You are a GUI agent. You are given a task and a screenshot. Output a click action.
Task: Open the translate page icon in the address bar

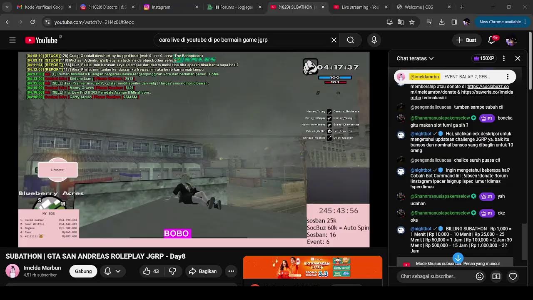click(x=401, y=22)
